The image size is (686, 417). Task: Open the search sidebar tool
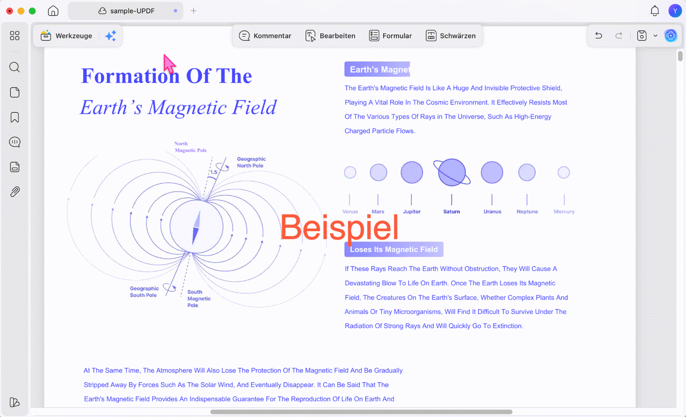(14, 67)
